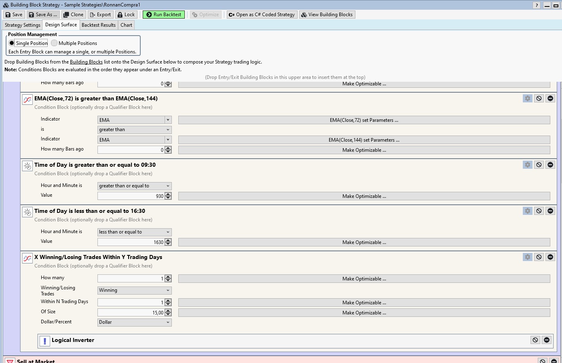Select the Single Position radio button

tap(12, 43)
